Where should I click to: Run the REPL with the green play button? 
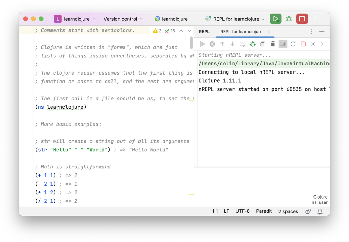[275, 19]
